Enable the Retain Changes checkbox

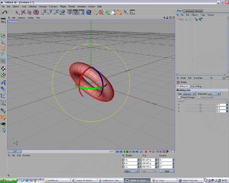(x=180, y=97)
